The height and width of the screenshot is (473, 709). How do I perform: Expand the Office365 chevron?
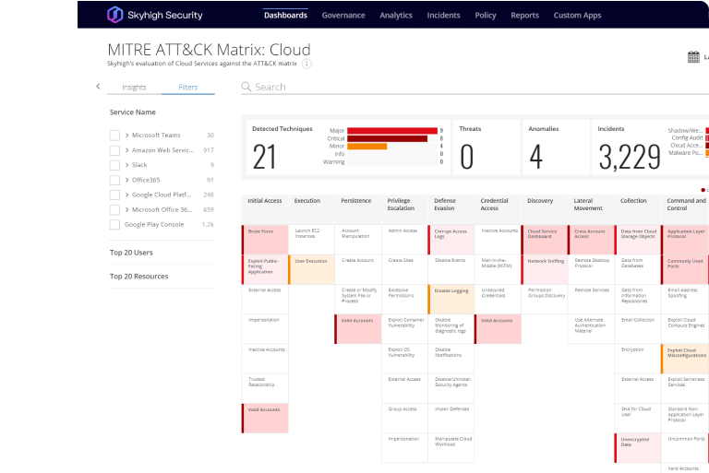coord(127,180)
